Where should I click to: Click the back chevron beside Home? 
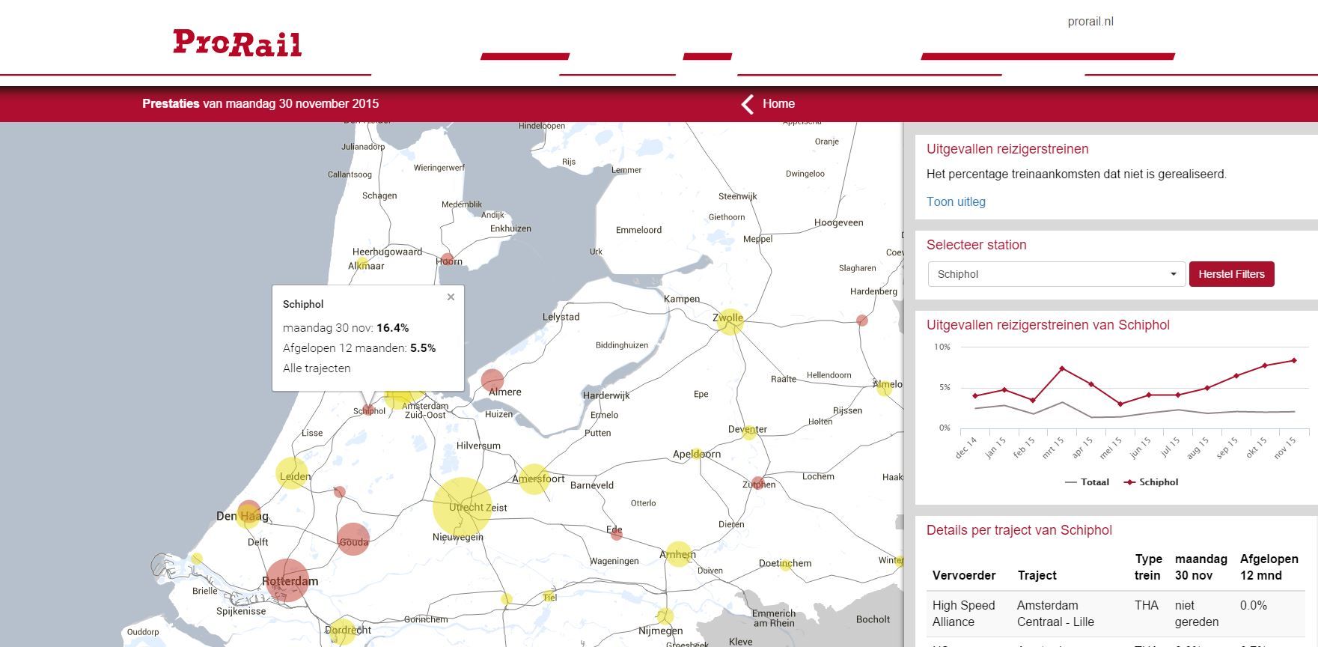(x=747, y=104)
